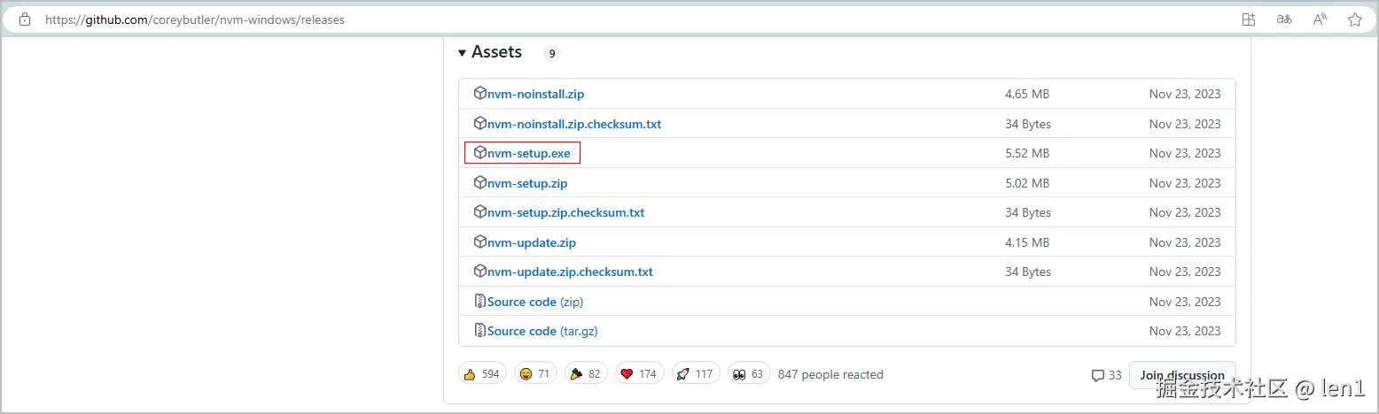Click the Nov 23, 2023 date for nvm-setup.exe

(x=1185, y=153)
